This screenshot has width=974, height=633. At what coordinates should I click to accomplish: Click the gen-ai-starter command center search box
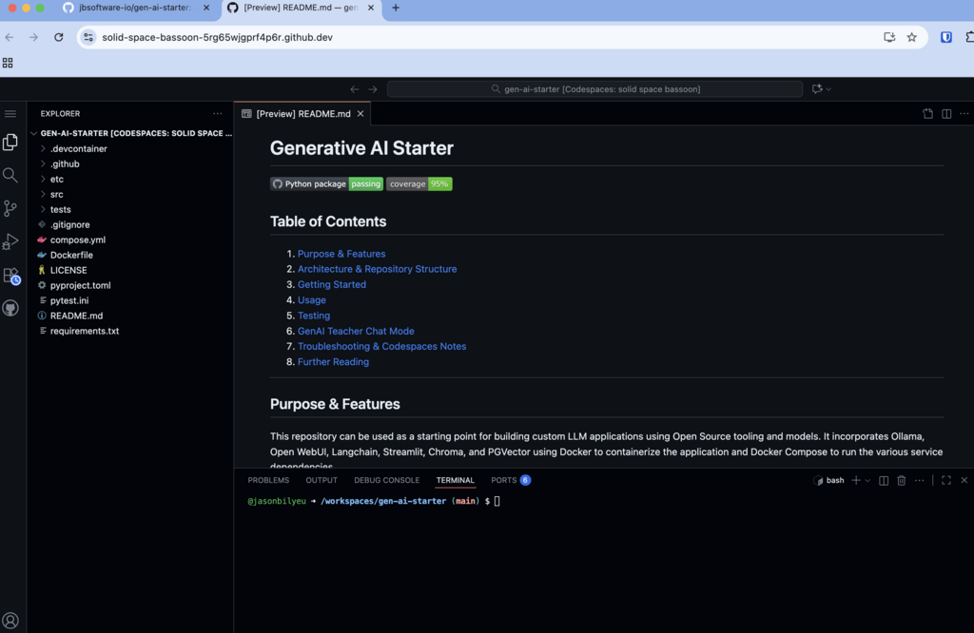(594, 89)
